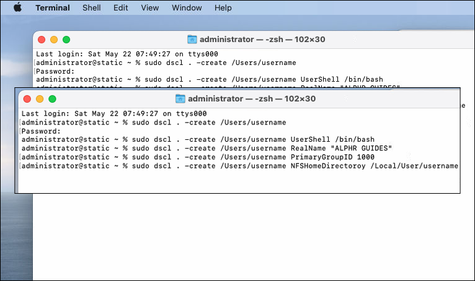This screenshot has height=281, width=475.
Task: Click the 'Password:' line in the back window
Action: tap(55, 71)
